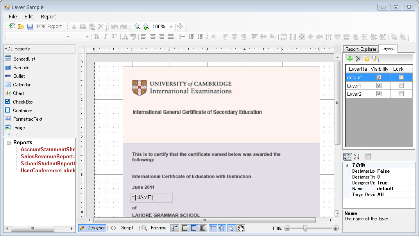Viewport: 419px width, 236px height.
Task: Delete the selected layer with X icon
Action: tap(358, 59)
